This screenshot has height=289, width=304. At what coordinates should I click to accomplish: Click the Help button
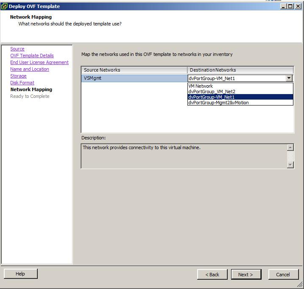click(20, 274)
